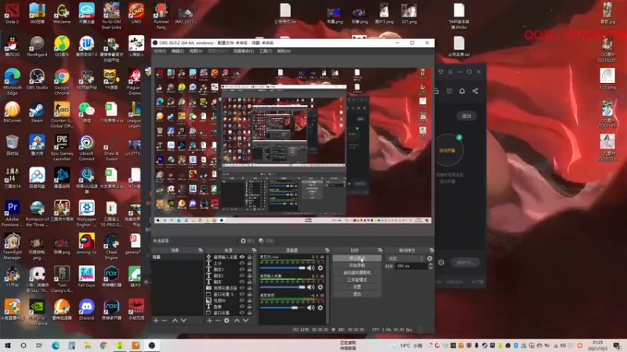Pop out the Controls dock
This screenshot has height=352, width=627.
380,250
